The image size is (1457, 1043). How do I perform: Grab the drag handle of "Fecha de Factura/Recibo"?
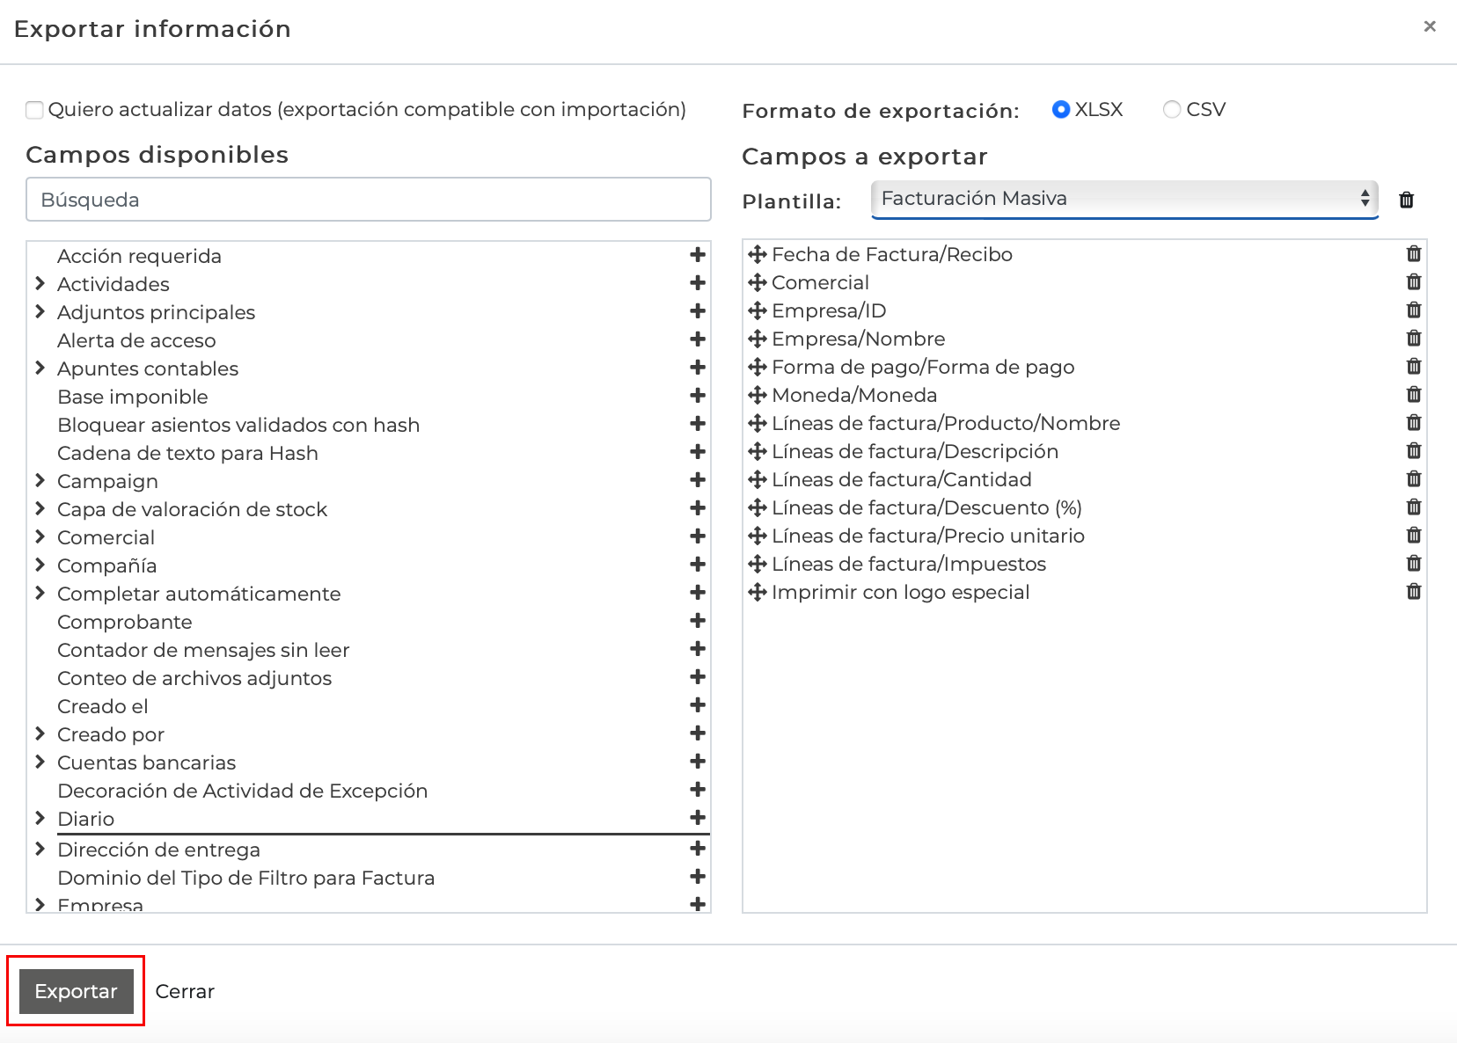point(757,254)
